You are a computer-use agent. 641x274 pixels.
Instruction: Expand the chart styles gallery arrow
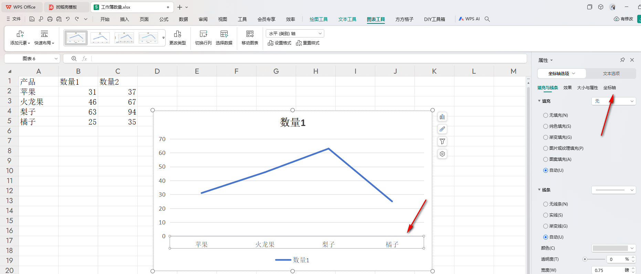pos(164,38)
